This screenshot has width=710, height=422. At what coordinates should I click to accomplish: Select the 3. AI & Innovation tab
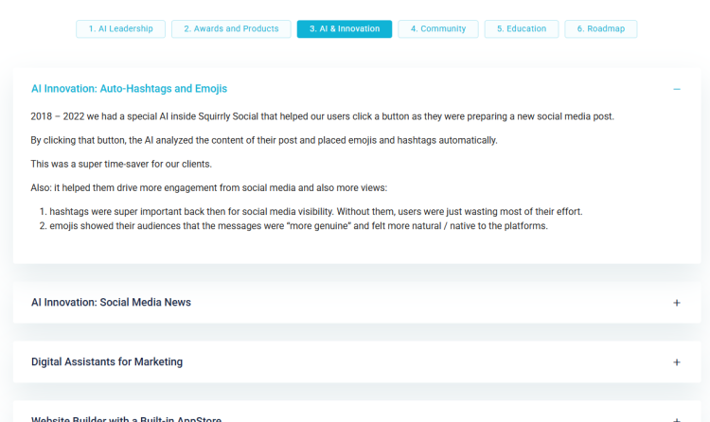pos(345,29)
